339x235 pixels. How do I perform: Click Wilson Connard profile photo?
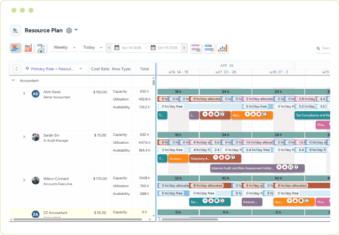coord(36,180)
